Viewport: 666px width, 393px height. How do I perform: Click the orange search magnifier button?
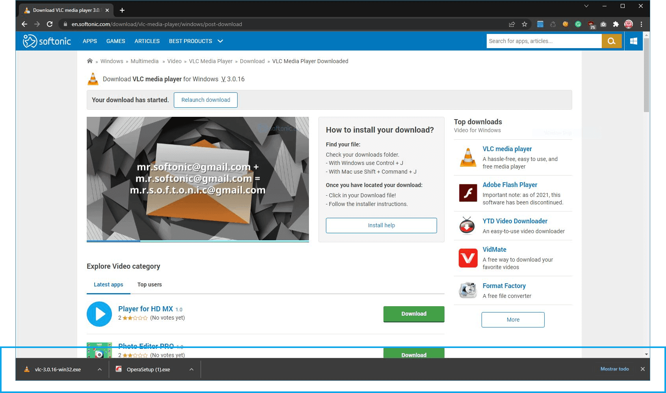coord(611,41)
